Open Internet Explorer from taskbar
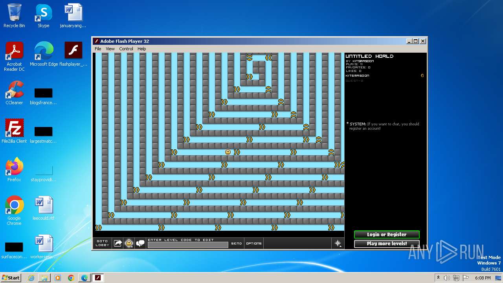Screen dimensions: 503x283 pos(31,278)
